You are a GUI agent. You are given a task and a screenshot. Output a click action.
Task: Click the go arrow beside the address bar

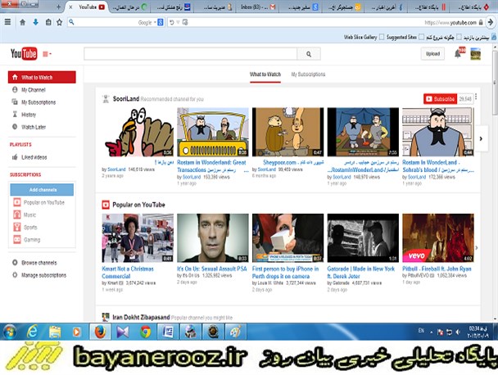tap(491, 22)
